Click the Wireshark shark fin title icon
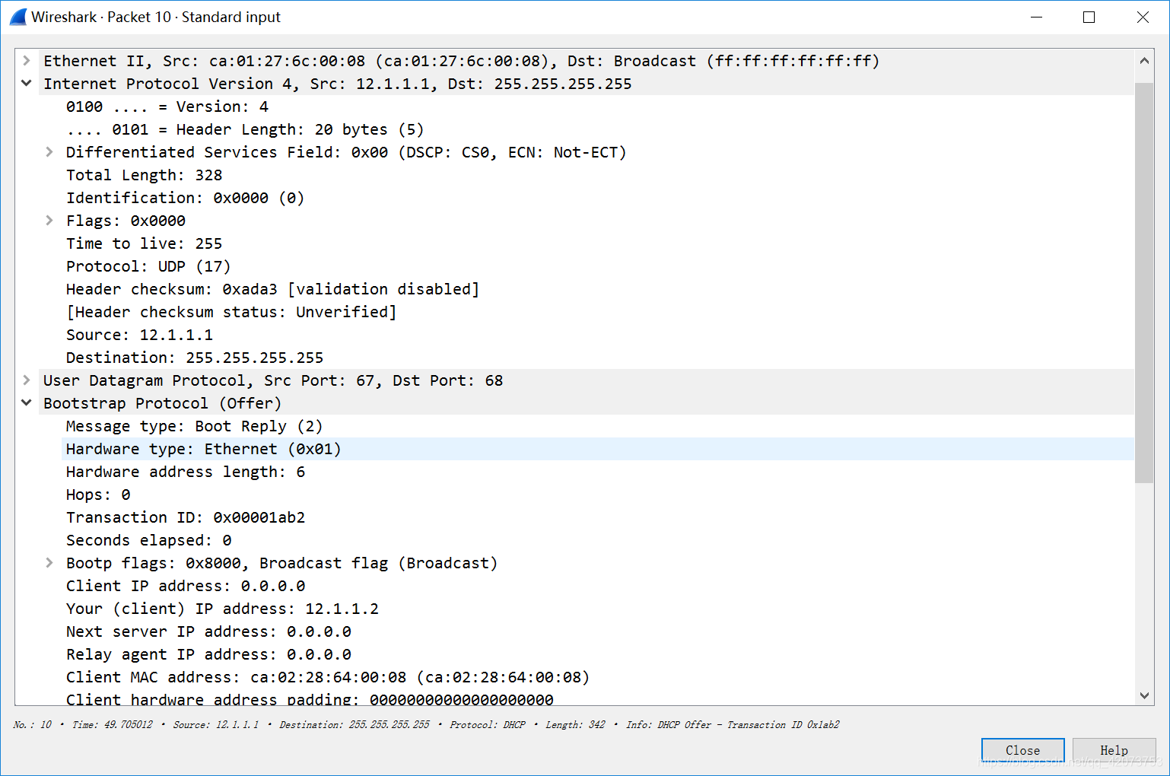The width and height of the screenshot is (1170, 776). tap(18, 17)
